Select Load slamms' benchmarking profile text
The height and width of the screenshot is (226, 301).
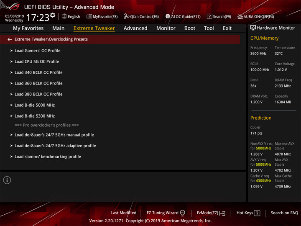tap(48, 157)
